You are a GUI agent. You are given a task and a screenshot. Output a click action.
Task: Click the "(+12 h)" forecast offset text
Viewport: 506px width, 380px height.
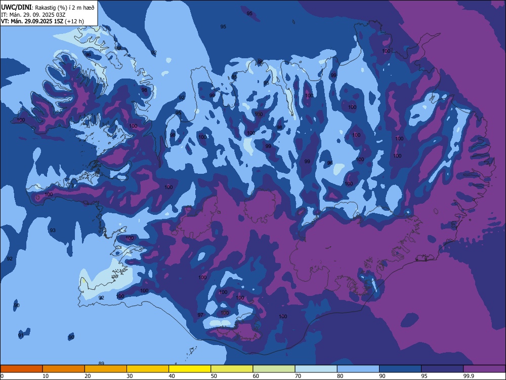click(x=74, y=21)
